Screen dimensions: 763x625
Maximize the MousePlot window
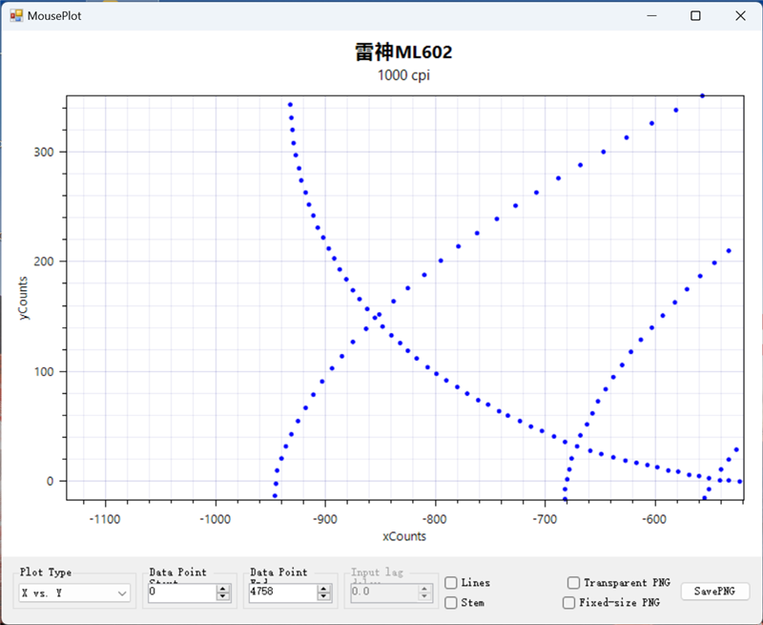[696, 15]
